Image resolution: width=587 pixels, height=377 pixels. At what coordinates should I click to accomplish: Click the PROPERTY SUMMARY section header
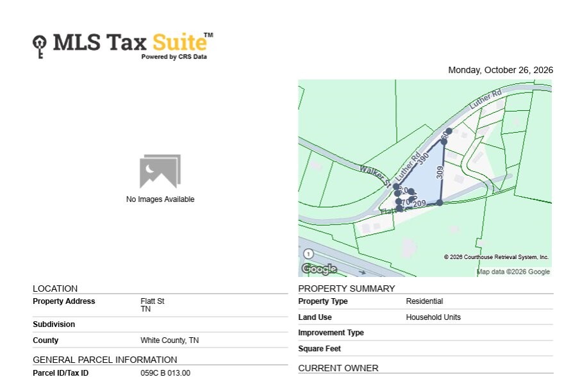[347, 289]
